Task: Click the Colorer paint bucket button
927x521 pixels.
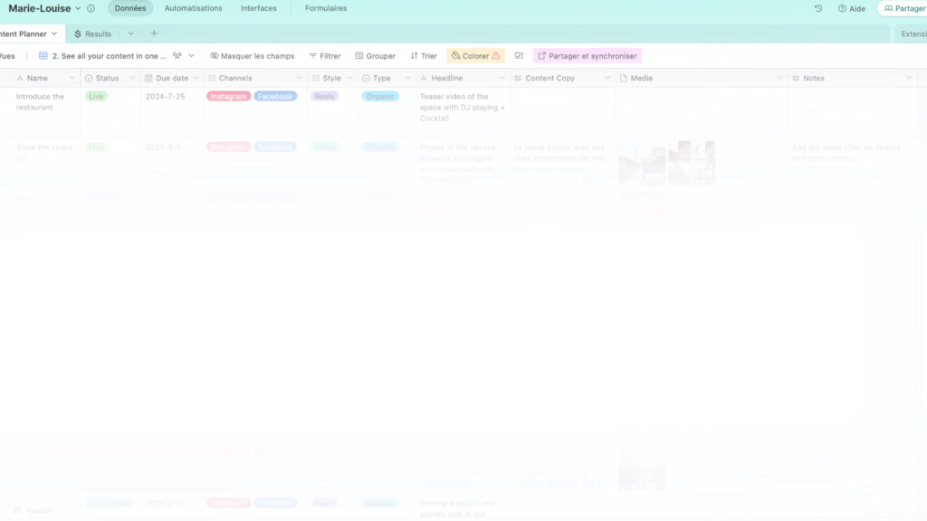Action: (x=475, y=56)
